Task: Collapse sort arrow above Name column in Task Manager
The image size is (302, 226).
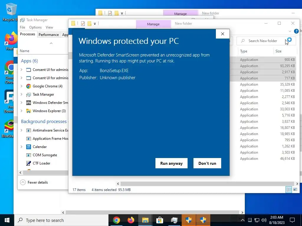Action: (x=51, y=44)
